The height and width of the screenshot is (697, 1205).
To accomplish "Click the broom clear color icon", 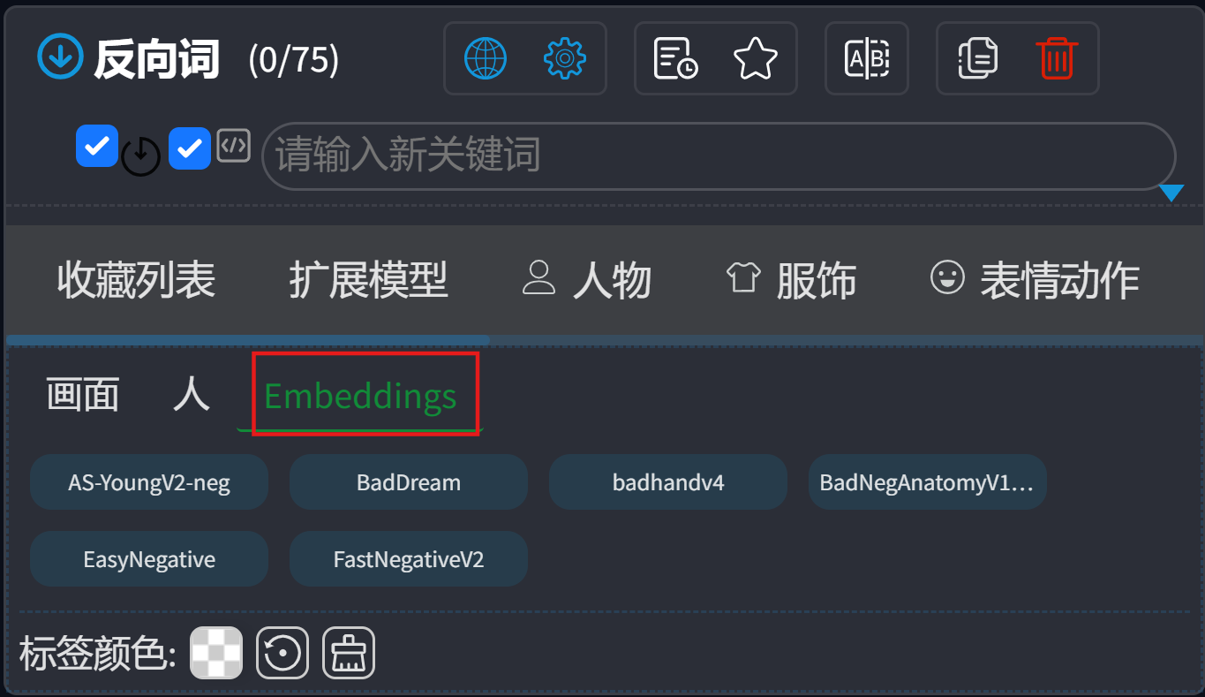I will (x=349, y=653).
